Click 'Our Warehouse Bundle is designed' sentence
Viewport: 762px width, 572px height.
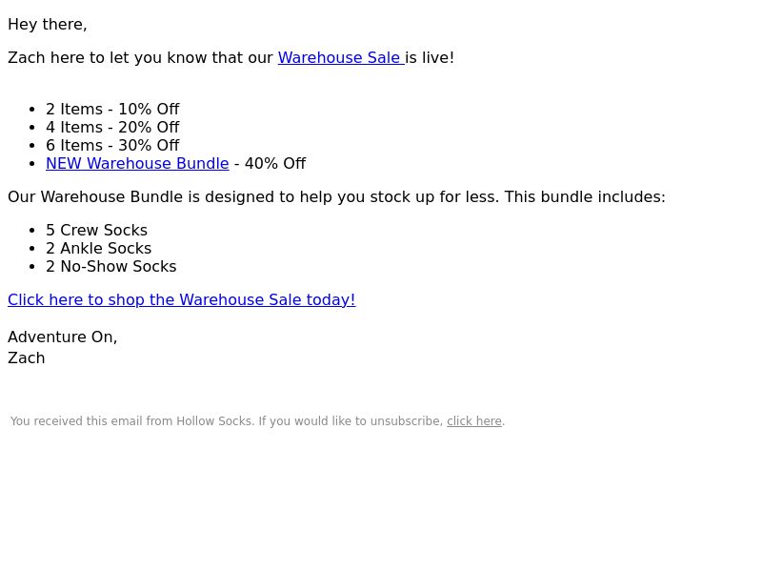(253, 196)
